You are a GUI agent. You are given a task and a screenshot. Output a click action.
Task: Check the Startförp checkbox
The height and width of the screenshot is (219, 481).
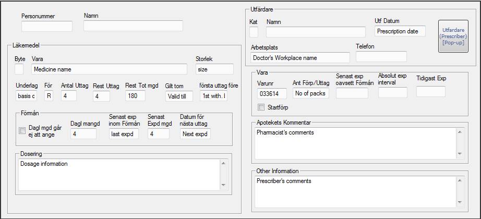pos(261,107)
